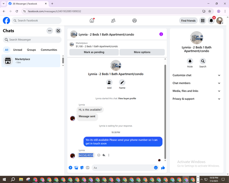Start a new message with compose icon
Image resolution: width=229 pixels, height=183 pixels.
[x=58, y=31]
